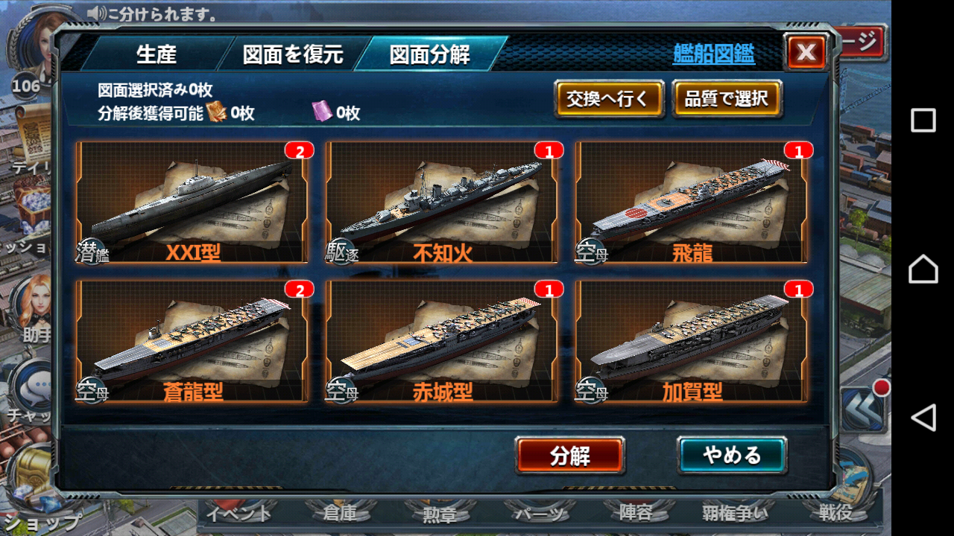Pick the 蒼龍型 carrier blueprint
Image resolution: width=954 pixels, height=536 pixels.
coord(192,342)
